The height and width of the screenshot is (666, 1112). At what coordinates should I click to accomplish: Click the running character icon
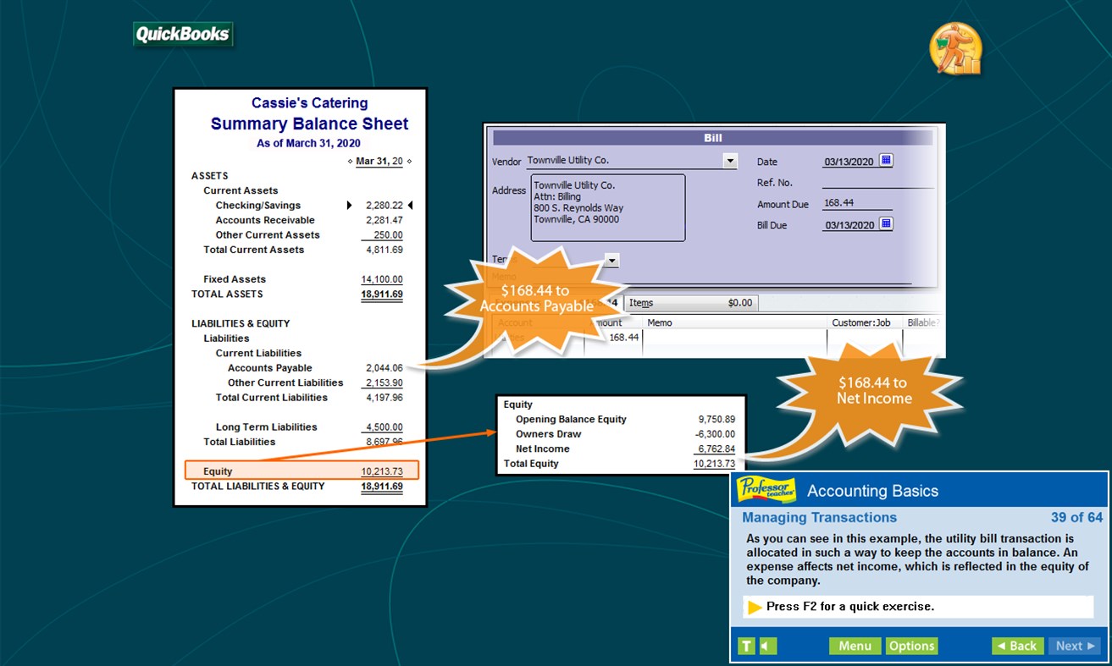[x=955, y=49]
